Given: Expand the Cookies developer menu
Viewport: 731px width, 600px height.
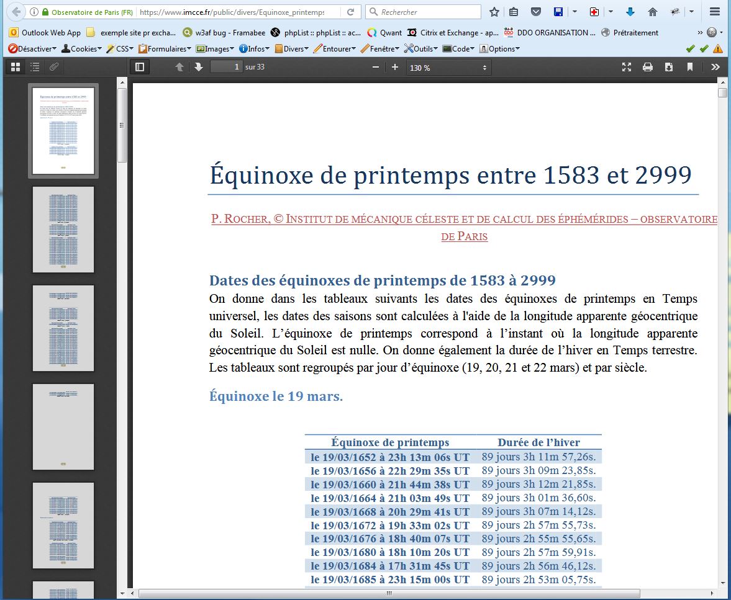Looking at the screenshot, I should coord(83,48).
